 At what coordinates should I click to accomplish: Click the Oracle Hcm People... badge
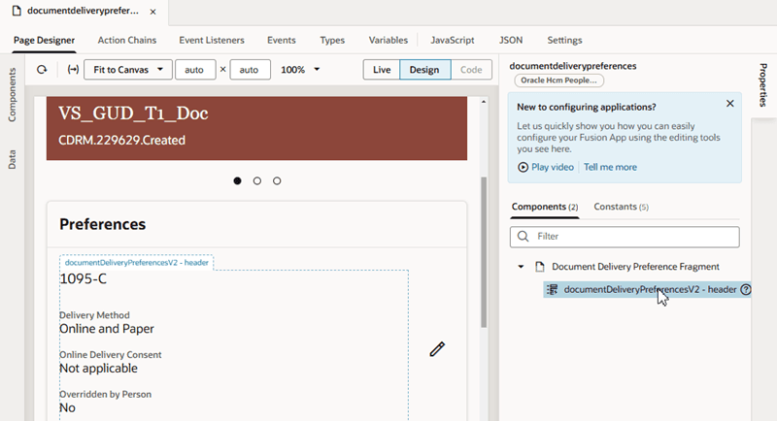click(559, 81)
